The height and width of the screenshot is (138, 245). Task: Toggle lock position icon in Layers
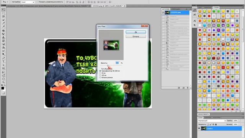click(213, 124)
